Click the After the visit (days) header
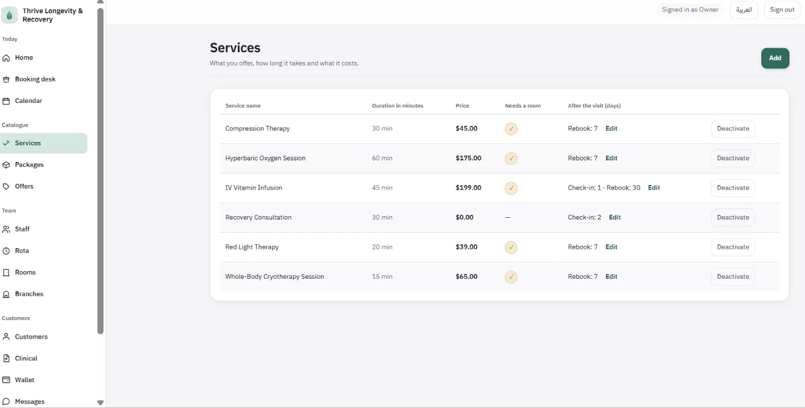The height and width of the screenshot is (408, 805). pos(594,106)
